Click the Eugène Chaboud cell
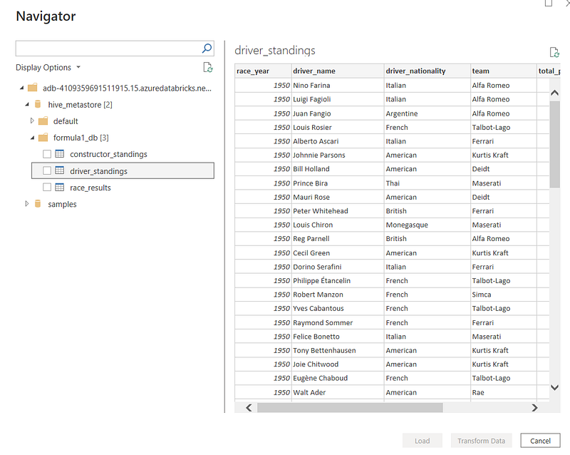 point(338,378)
